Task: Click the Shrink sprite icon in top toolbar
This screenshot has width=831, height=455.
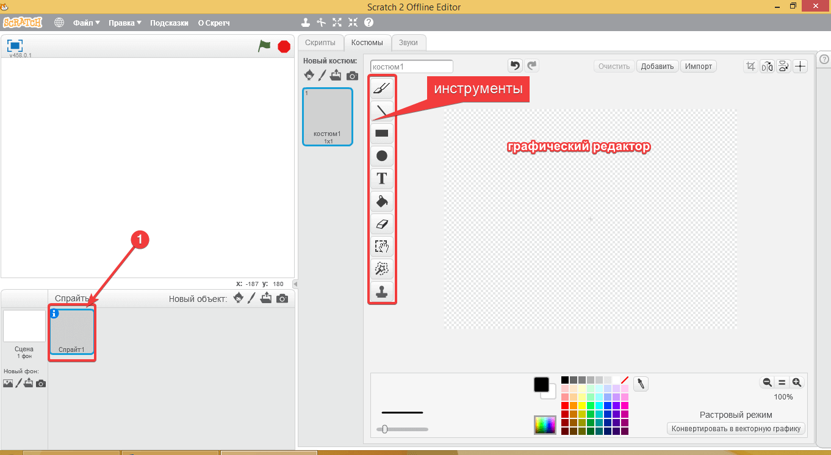Action: point(353,23)
